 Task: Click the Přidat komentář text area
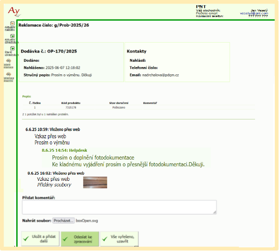coord(119,207)
